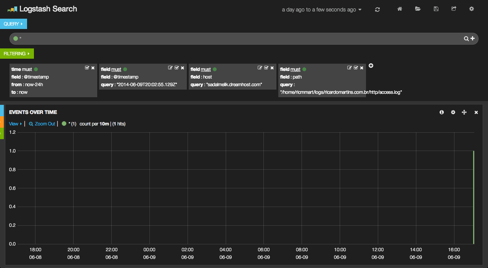Expand the FILTERING section
This screenshot has width=488, height=268.
[17, 53]
